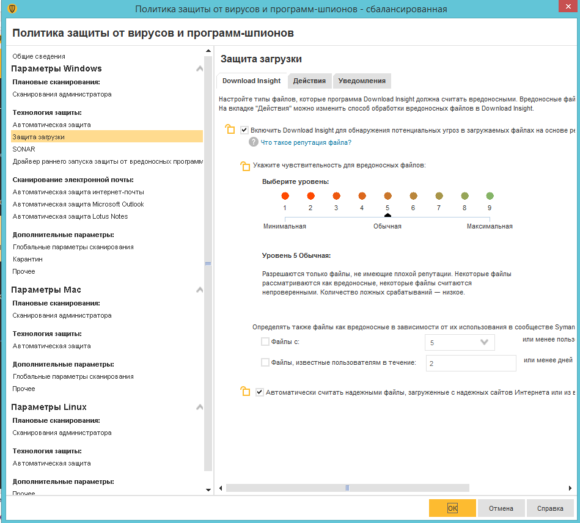Open Автоматическая защита Microsoft Outlook
This screenshot has height=523, width=580.
(78, 204)
